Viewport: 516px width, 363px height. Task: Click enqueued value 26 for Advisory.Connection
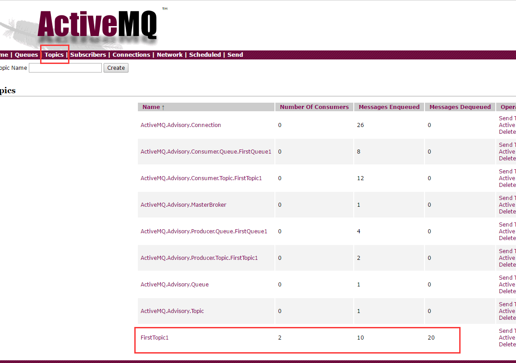tap(361, 125)
